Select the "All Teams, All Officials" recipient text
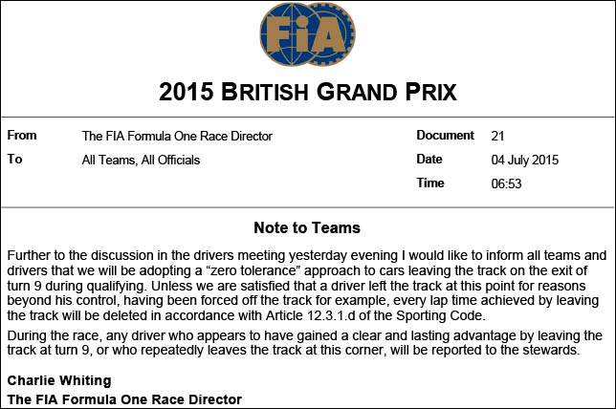 tap(141, 161)
